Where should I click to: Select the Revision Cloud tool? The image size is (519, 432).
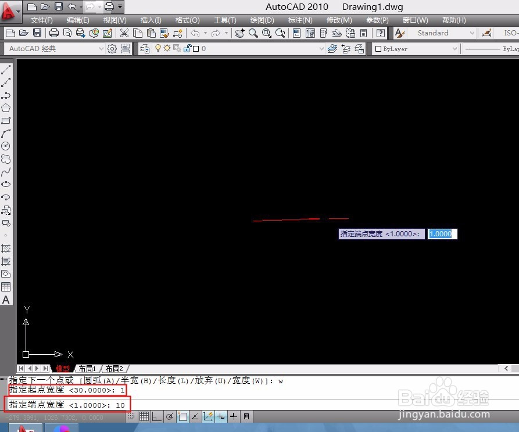6,159
